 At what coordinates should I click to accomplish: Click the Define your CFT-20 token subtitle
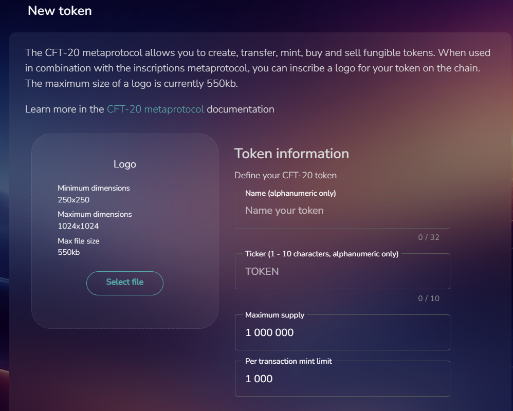pyautogui.click(x=285, y=176)
